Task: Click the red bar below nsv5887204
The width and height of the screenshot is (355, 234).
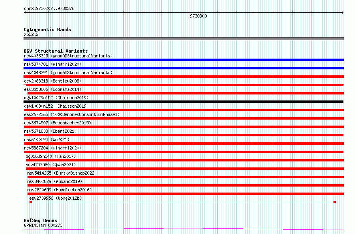Action: [x=183, y=152]
